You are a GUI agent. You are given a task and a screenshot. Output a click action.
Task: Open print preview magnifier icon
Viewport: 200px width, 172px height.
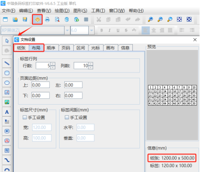coord(57,19)
